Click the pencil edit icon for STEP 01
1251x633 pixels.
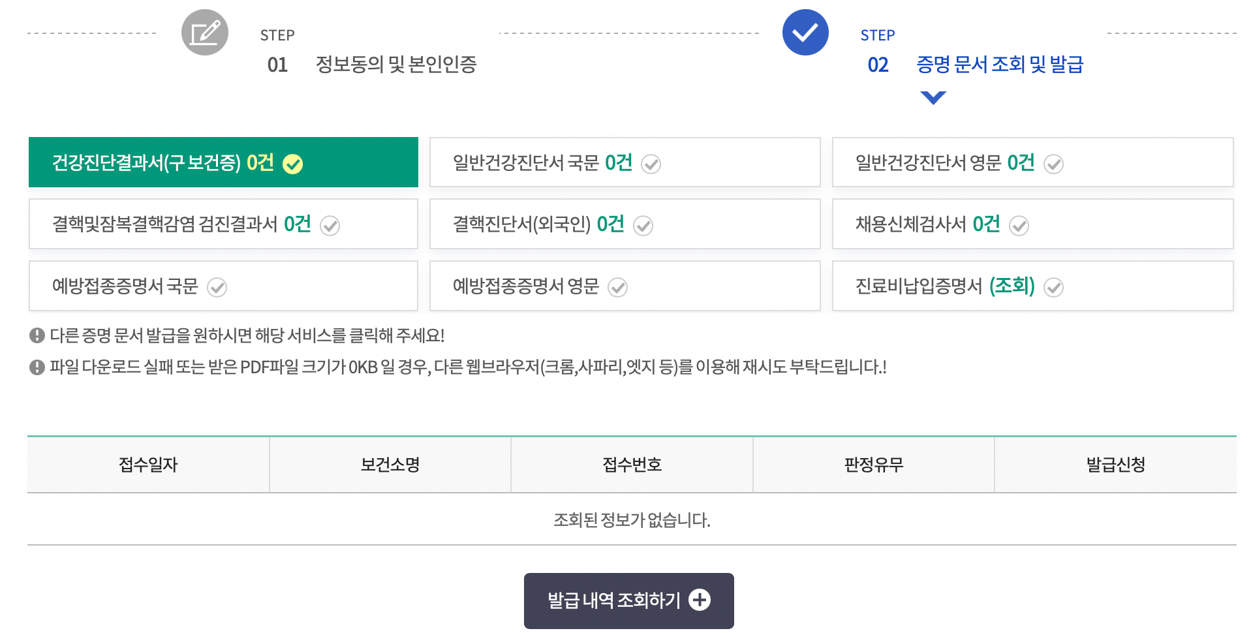(204, 32)
